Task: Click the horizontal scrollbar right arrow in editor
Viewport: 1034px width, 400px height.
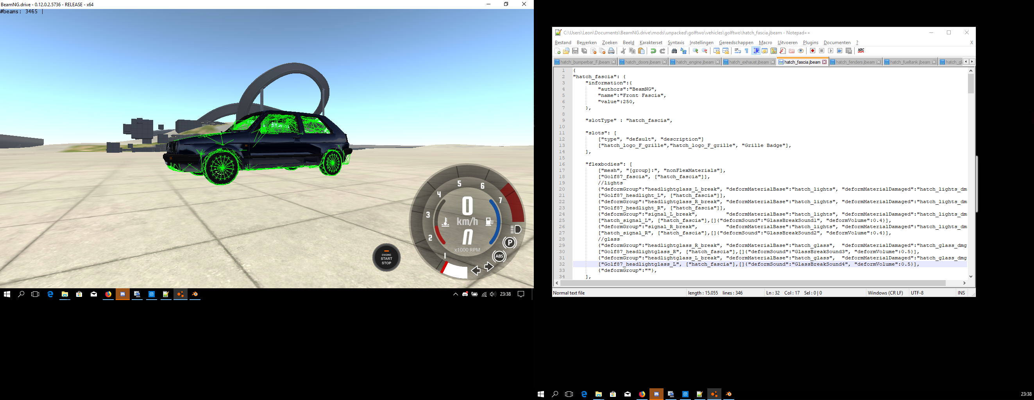Action: pos(964,283)
